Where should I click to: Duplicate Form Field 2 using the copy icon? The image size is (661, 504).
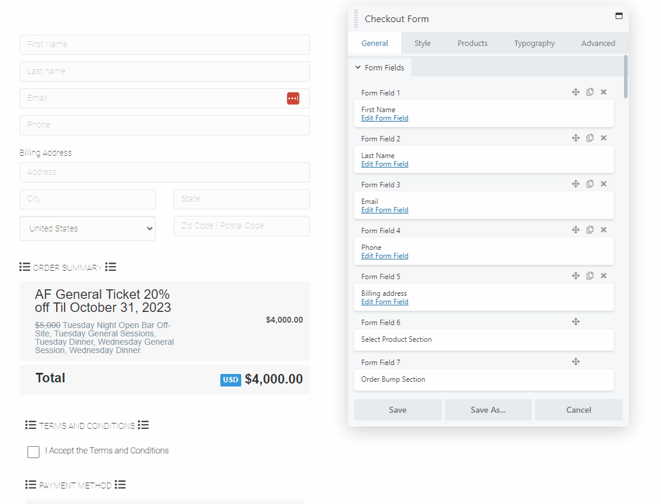[x=590, y=138]
